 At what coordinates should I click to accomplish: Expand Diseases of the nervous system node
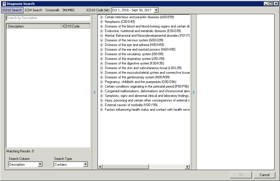102,40
